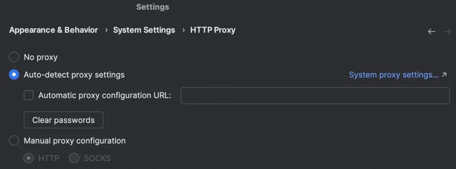Tick the Automatic proxy configuration URL checkbox
The image size is (456, 169).
tap(29, 95)
